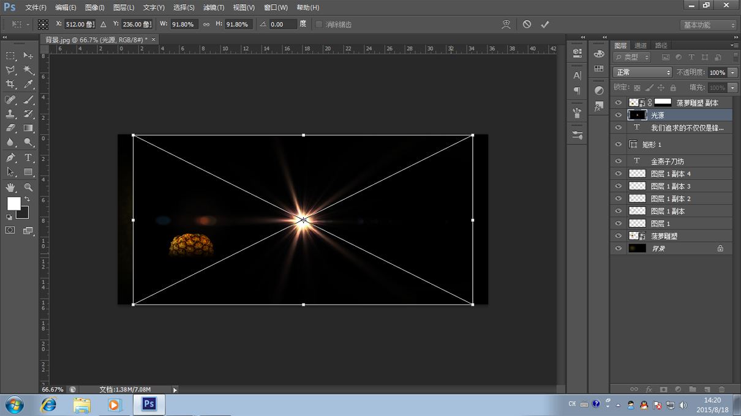
Task: Toggle visibility of 矩形 1 layer
Action: click(x=618, y=144)
